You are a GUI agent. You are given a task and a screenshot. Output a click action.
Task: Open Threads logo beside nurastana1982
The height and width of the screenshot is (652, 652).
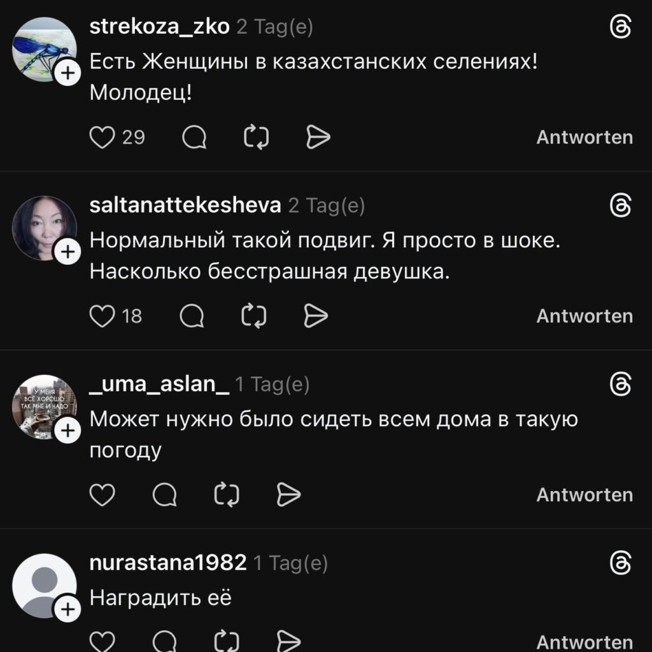click(621, 563)
